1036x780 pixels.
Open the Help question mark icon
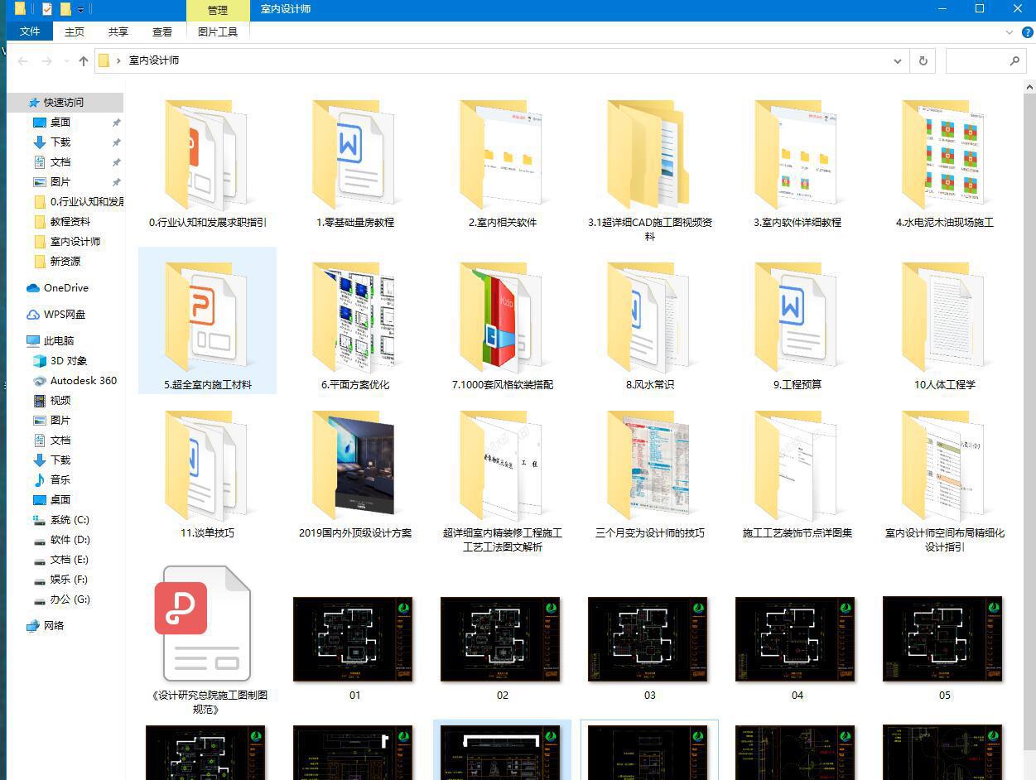(x=1027, y=32)
